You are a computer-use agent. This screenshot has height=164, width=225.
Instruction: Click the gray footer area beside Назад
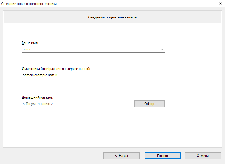click(53, 156)
